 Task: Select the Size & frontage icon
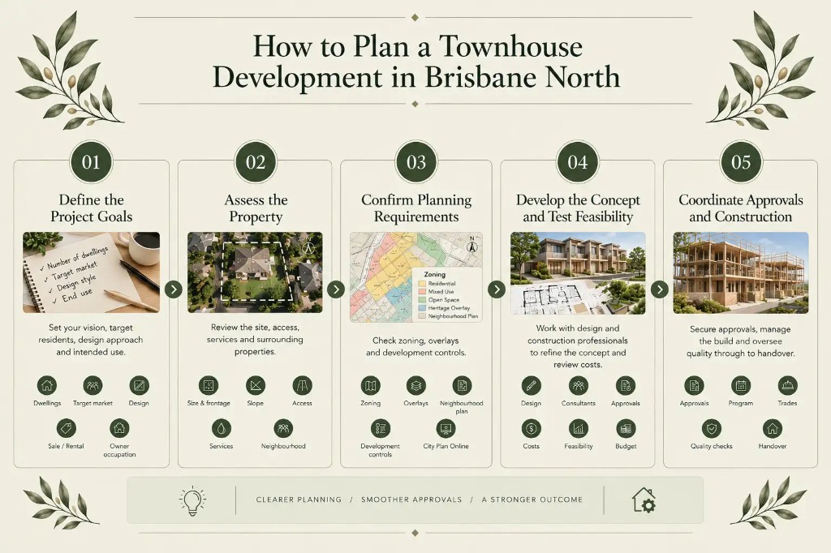point(209,386)
